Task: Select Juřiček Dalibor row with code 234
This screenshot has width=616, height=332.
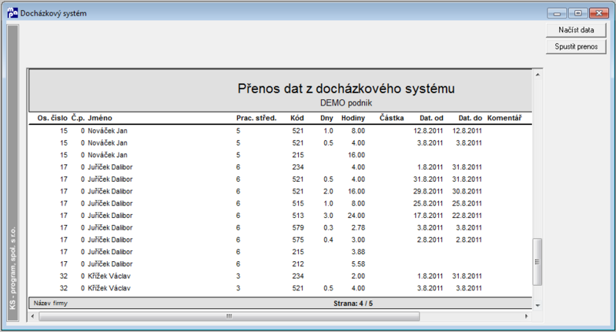Action: [x=280, y=167]
